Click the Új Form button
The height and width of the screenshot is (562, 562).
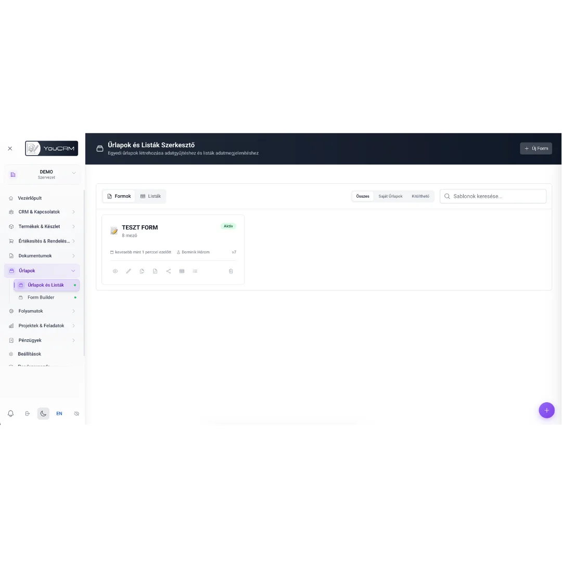click(x=536, y=148)
